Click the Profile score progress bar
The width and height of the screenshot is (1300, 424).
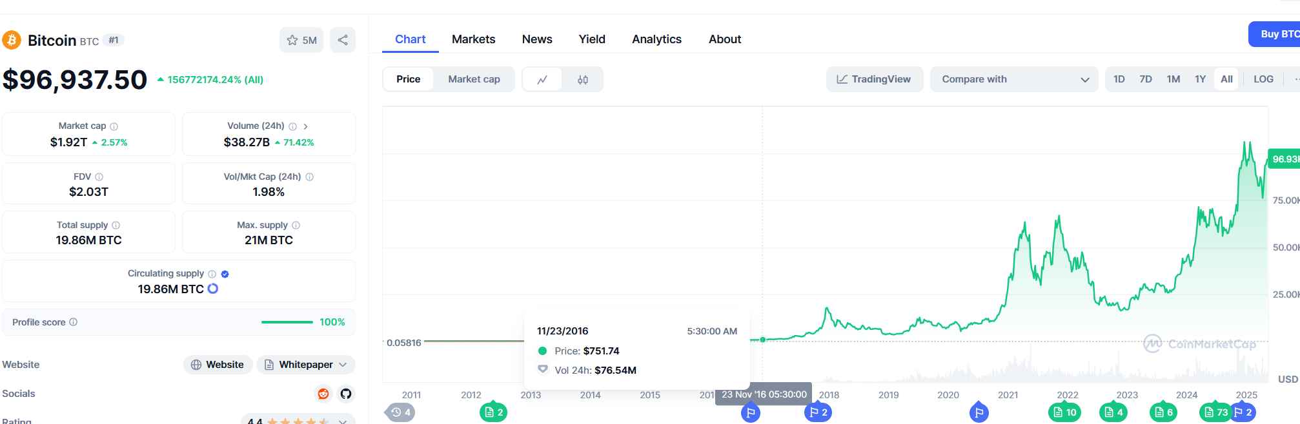click(287, 322)
